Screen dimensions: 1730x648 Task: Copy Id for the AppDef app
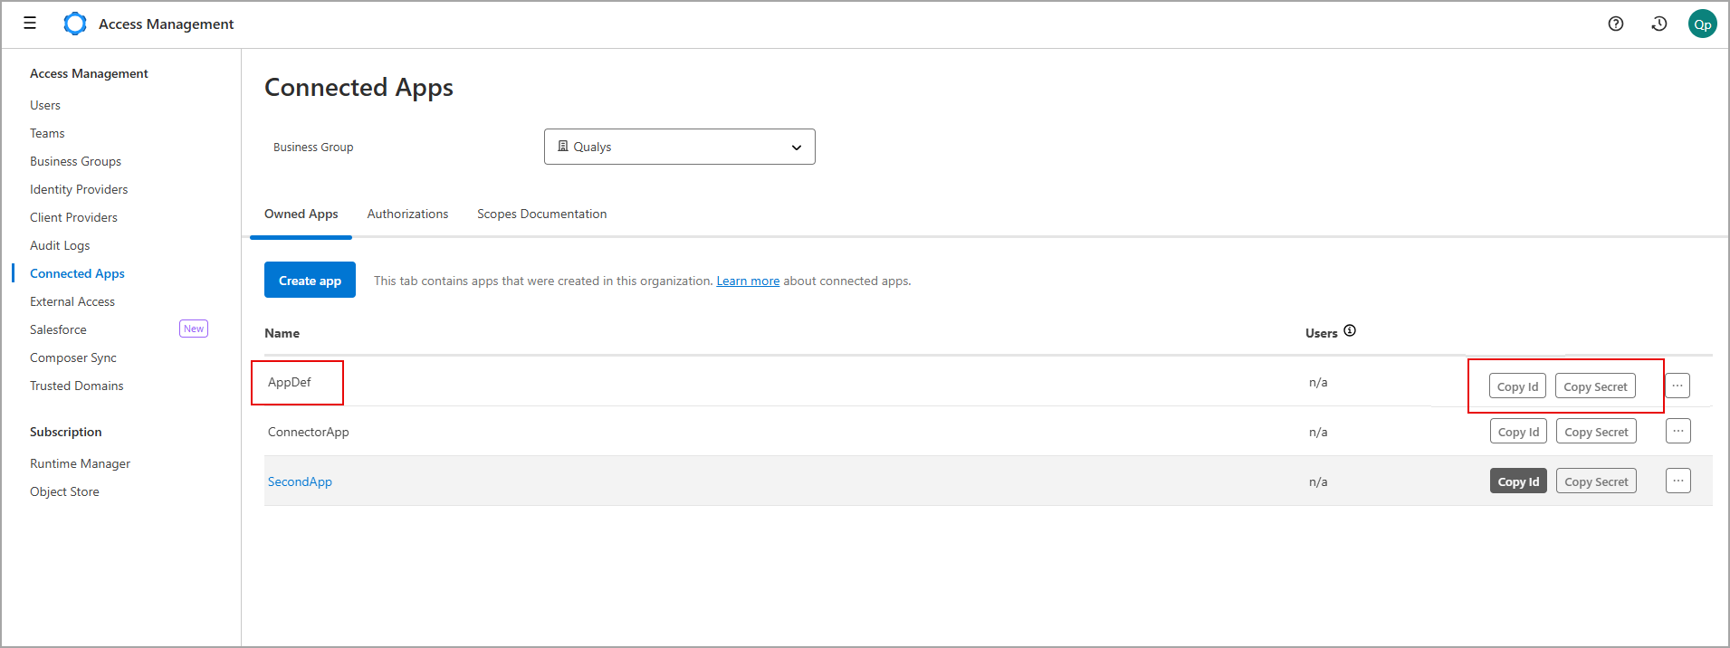point(1517,386)
